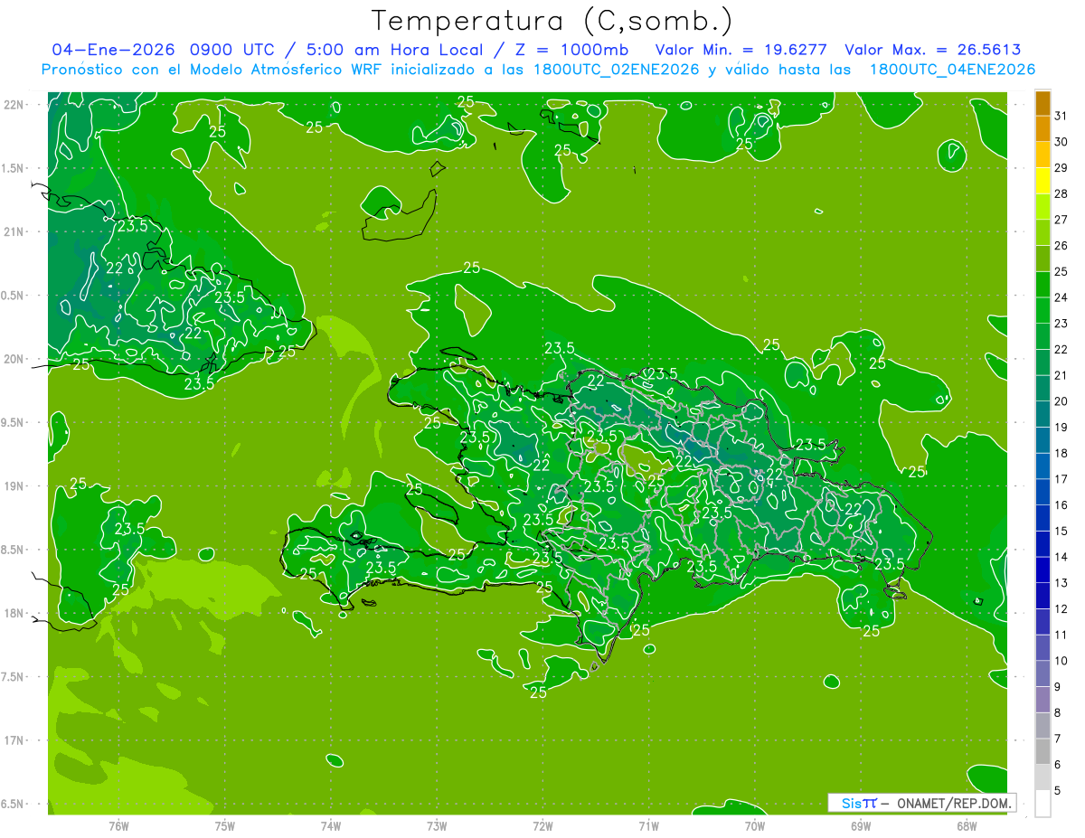Click the '20' value on the color scale
This screenshot has height=838, width=1085.
tap(1061, 401)
